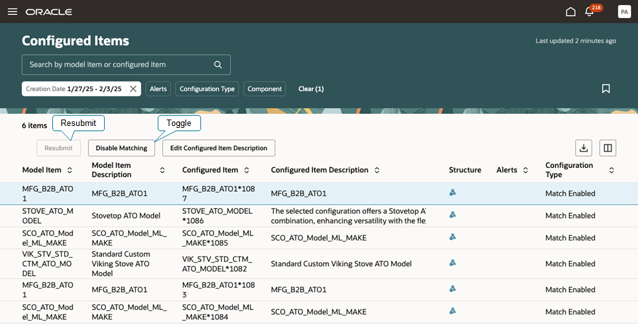638x325 pixels.
Task: Open the Component filter chip
Action: (265, 89)
